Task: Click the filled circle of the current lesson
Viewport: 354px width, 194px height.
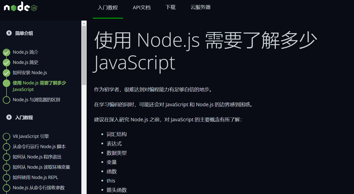Action: pyautogui.click(x=7, y=83)
